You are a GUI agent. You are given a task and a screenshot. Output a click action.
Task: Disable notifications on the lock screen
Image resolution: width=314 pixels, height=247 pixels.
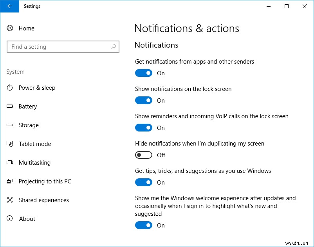[x=143, y=100]
